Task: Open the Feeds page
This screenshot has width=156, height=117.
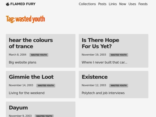Action: click(143, 4)
